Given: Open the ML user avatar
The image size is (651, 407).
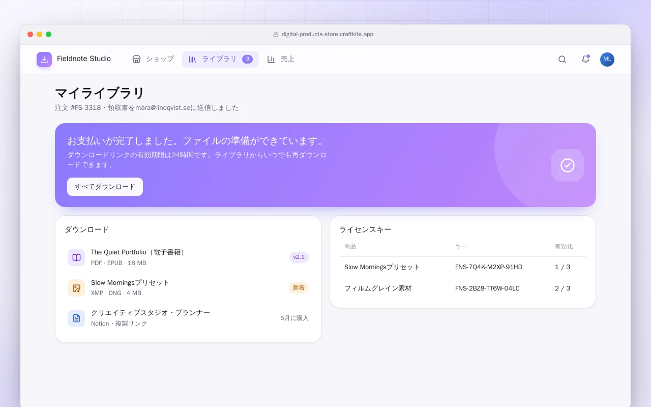Looking at the screenshot, I should point(607,60).
